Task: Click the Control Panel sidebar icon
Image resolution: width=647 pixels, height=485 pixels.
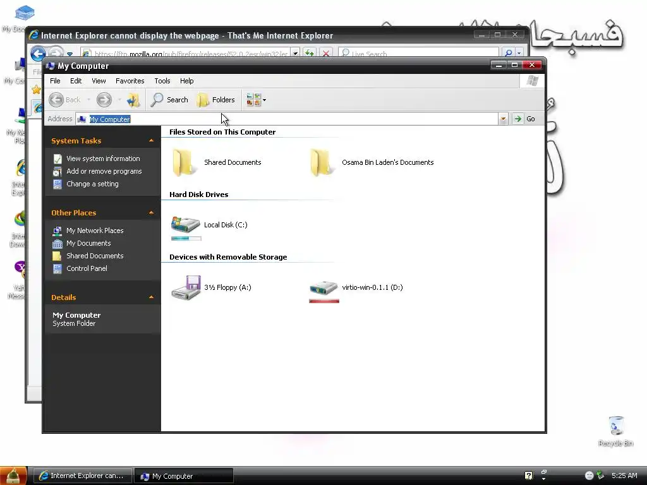Action: point(57,269)
